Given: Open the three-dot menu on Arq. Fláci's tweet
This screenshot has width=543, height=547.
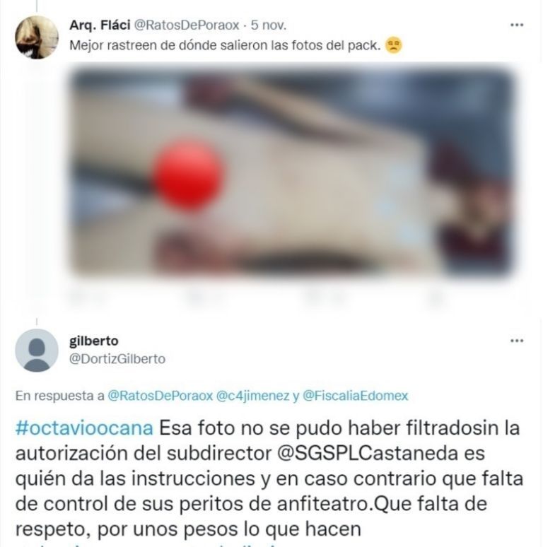Looking at the screenshot, I should click(x=517, y=25).
